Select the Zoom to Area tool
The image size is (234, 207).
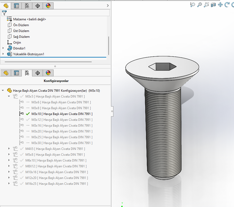coord(206,4)
